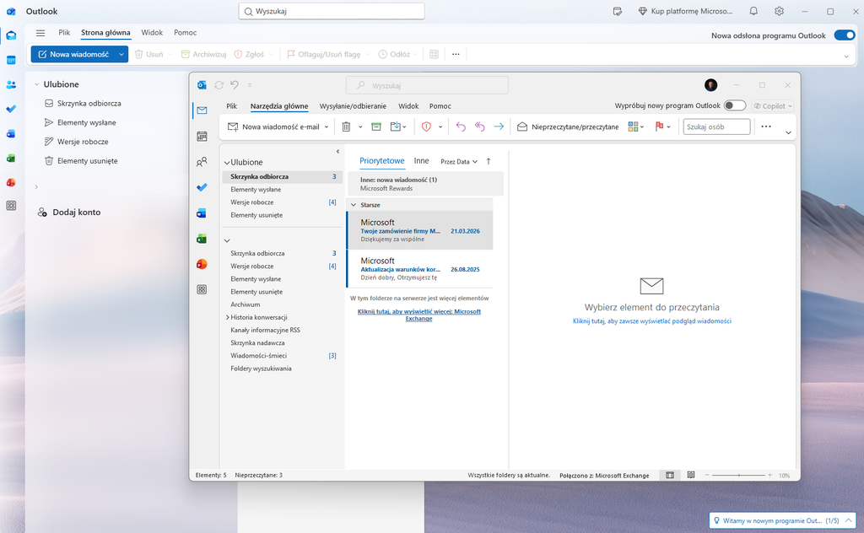Open To Do checkmark in classic Outlook sidebar

pos(202,187)
